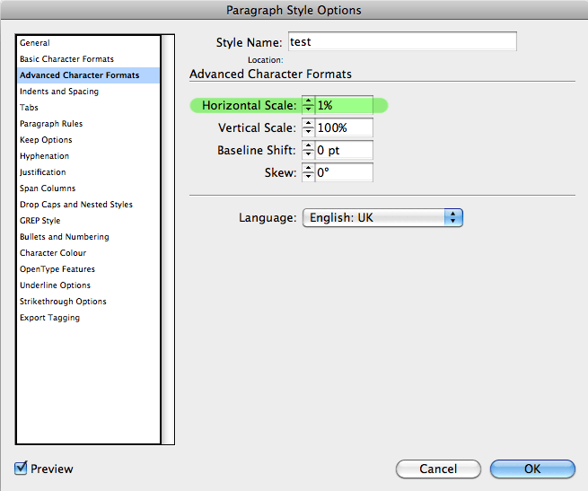The width and height of the screenshot is (588, 491).
Task: Click into the Style Name text field
Action: [402, 41]
